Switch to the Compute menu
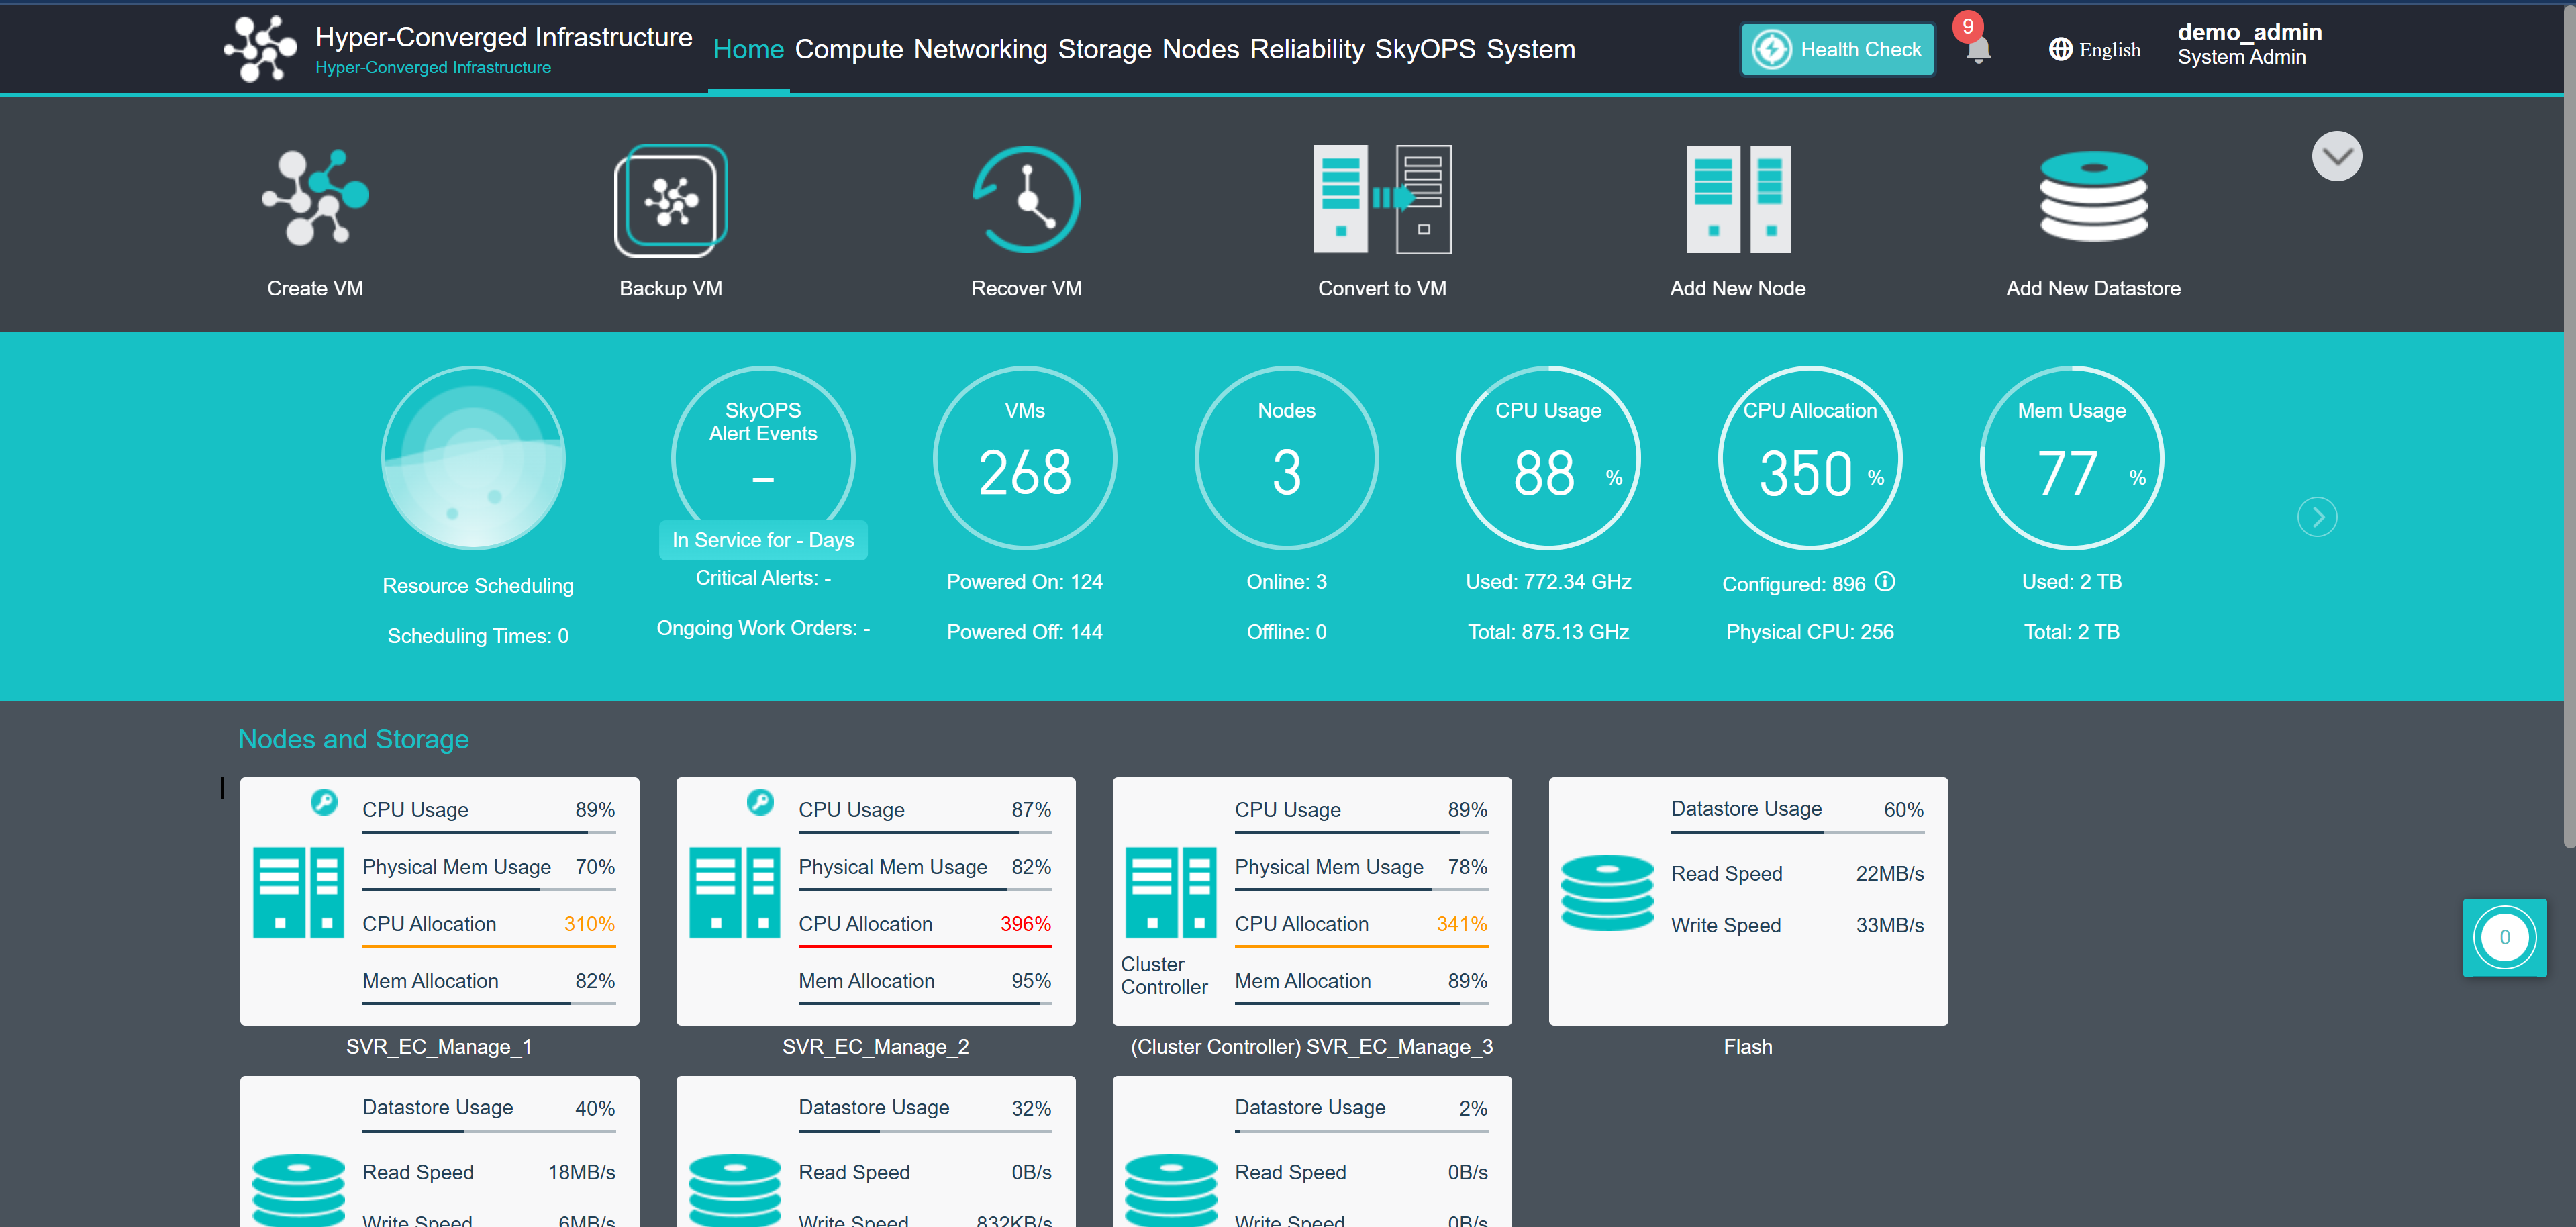Image resolution: width=2576 pixels, height=1227 pixels. click(x=848, y=49)
